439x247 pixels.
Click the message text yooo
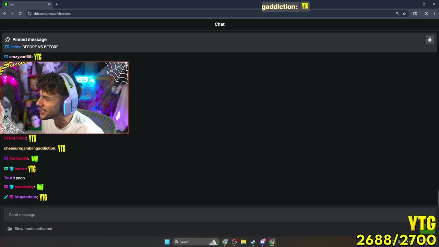(x=20, y=178)
